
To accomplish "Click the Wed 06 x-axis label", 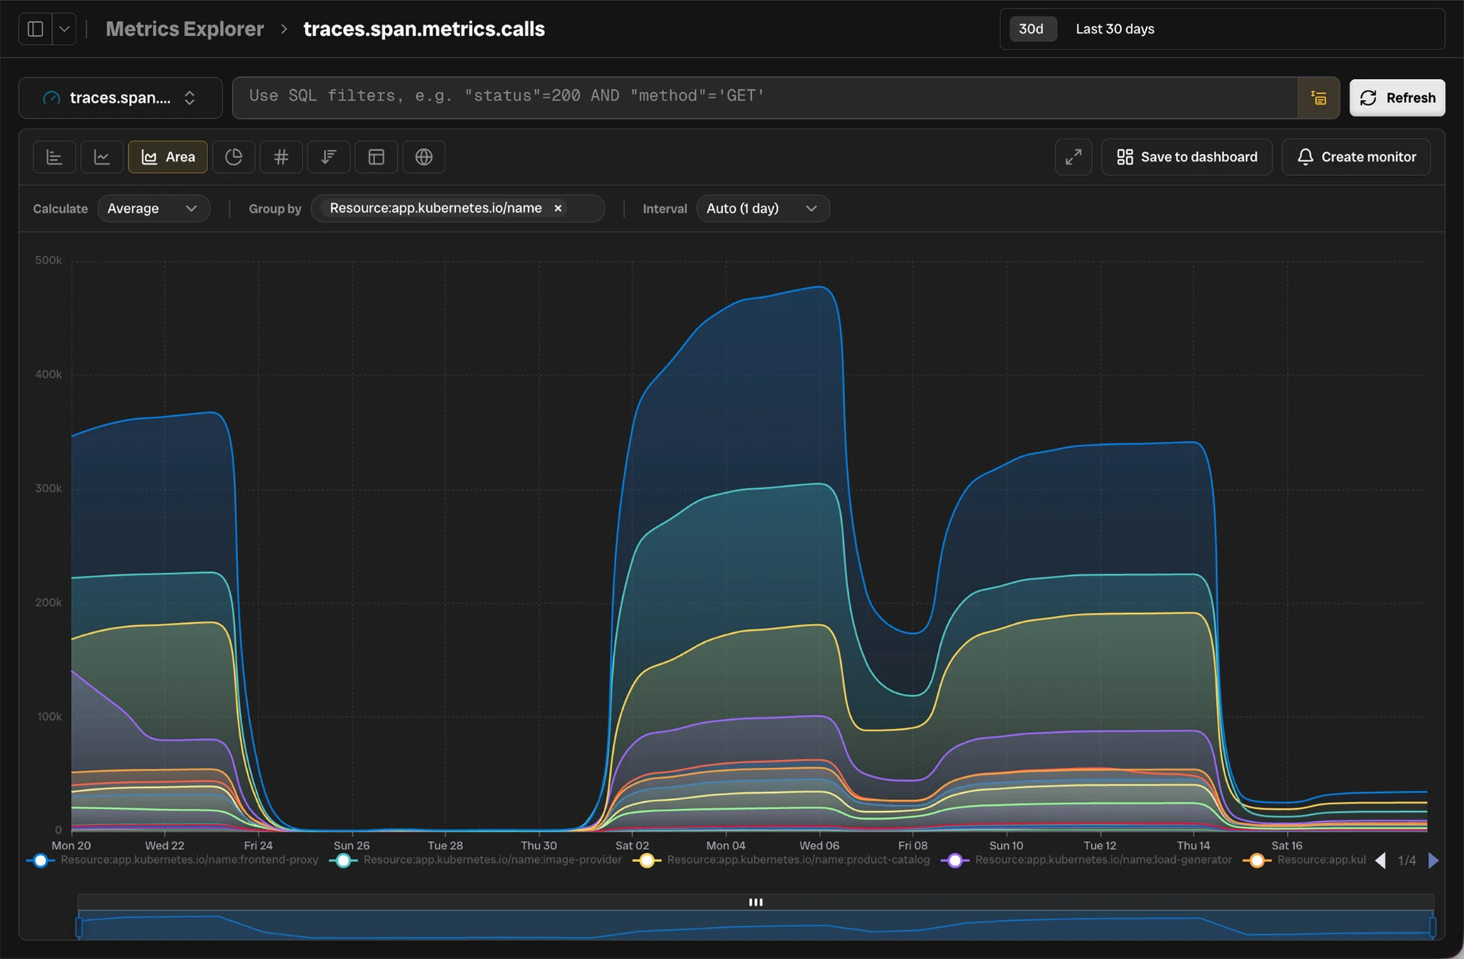I will (x=819, y=846).
